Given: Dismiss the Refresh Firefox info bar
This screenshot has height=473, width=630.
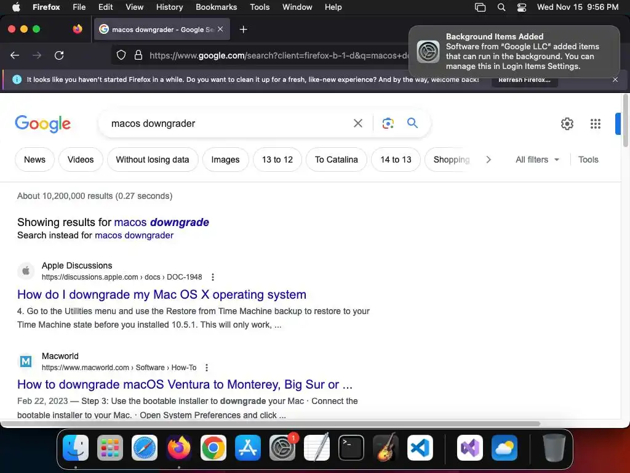Looking at the screenshot, I should click(x=615, y=79).
